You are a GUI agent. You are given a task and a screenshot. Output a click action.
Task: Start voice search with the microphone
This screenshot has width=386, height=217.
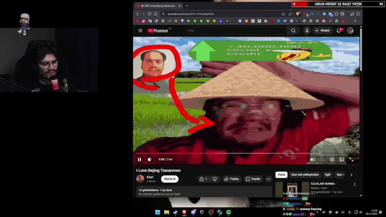307,30
